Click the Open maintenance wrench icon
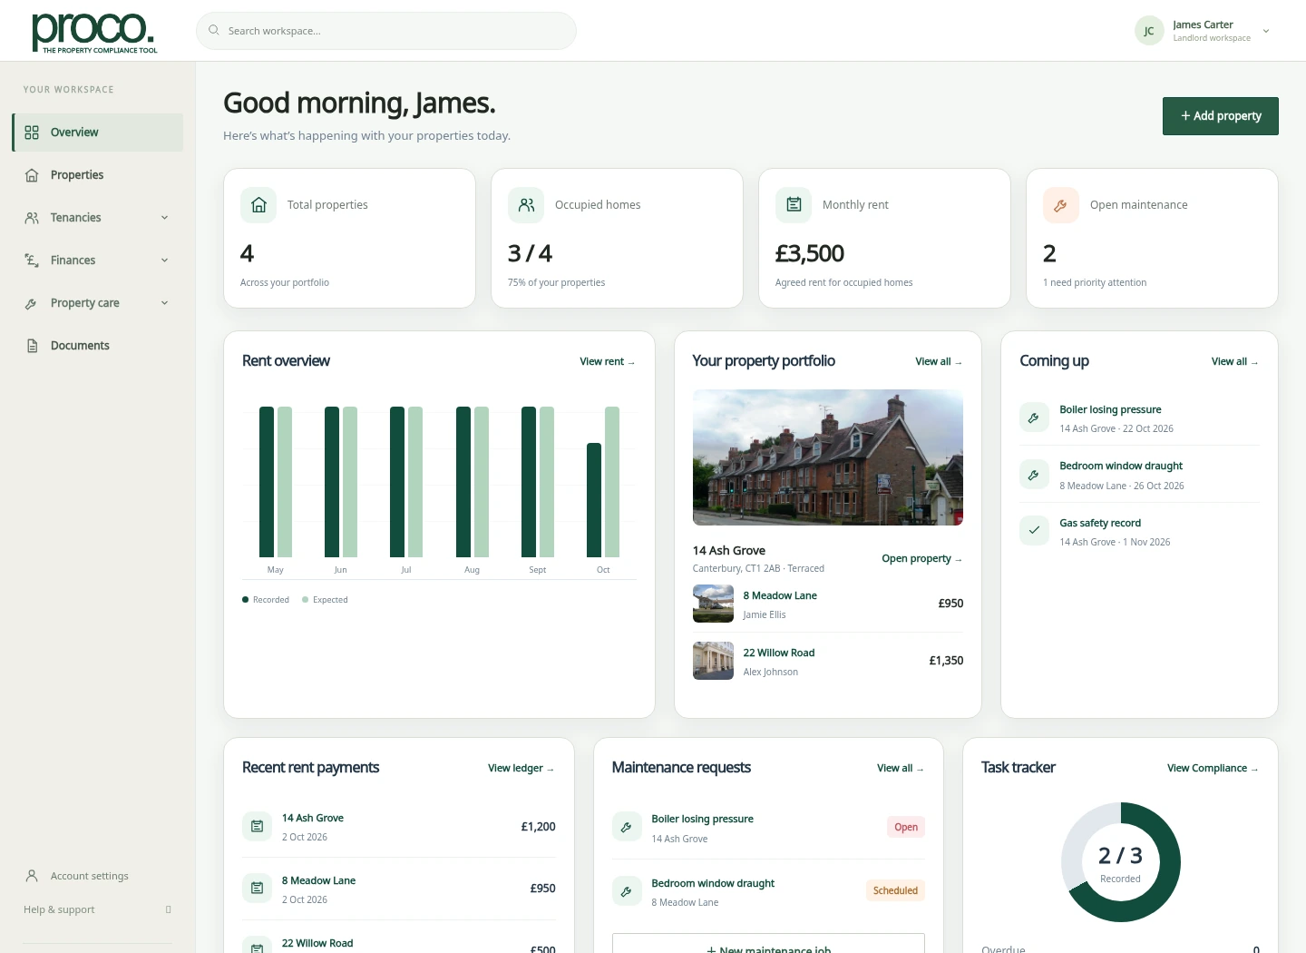The width and height of the screenshot is (1306, 953). click(1061, 205)
